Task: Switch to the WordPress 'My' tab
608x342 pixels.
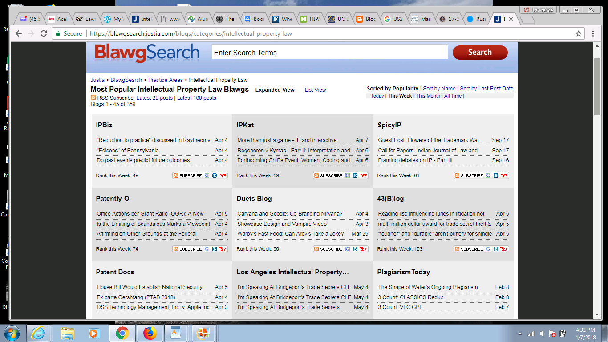Action: [113, 19]
